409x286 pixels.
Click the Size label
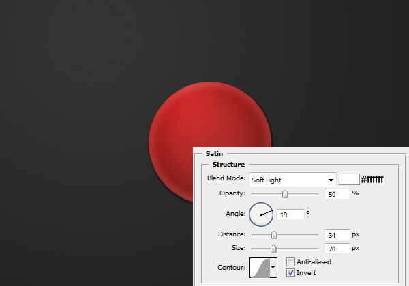(239, 247)
